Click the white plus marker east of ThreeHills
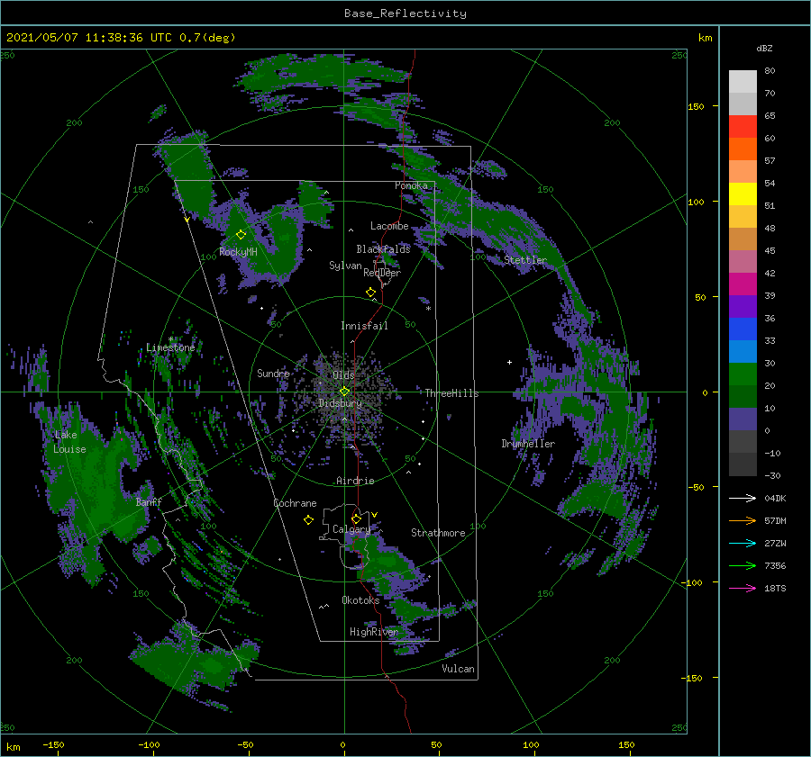Image resolution: width=811 pixels, height=757 pixels. click(x=509, y=362)
